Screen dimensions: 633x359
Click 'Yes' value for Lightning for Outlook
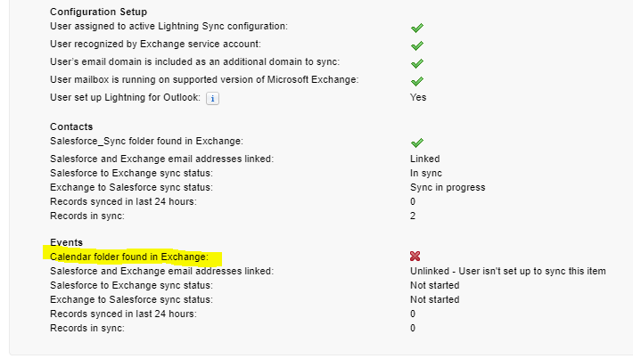click(418, 98)
